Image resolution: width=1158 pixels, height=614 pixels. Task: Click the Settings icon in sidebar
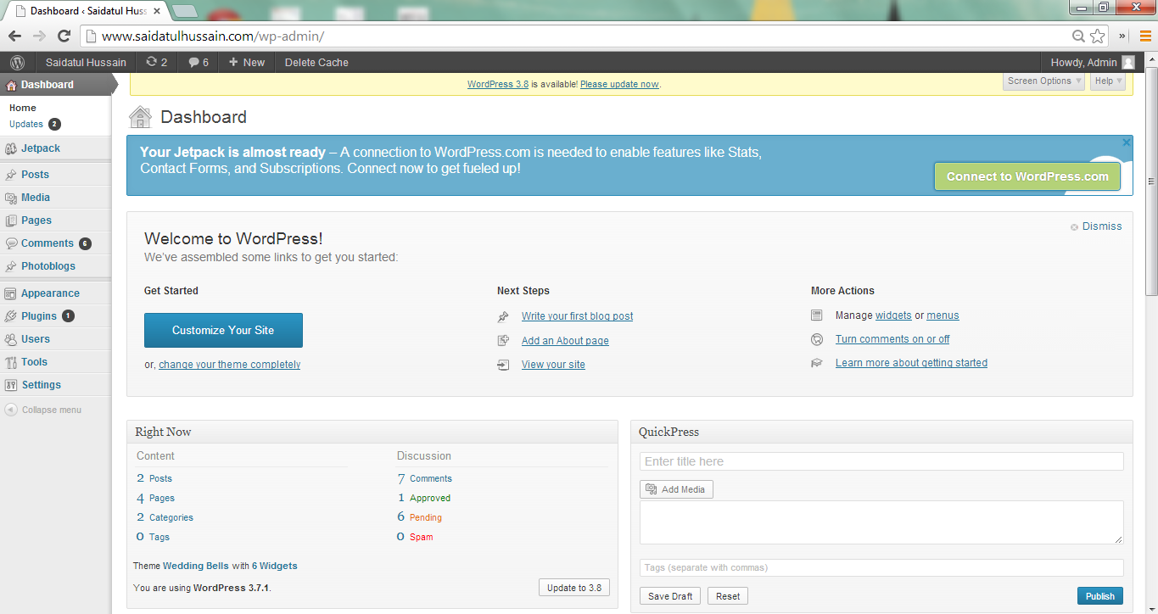pyautogui.click(x=11, y=385)
